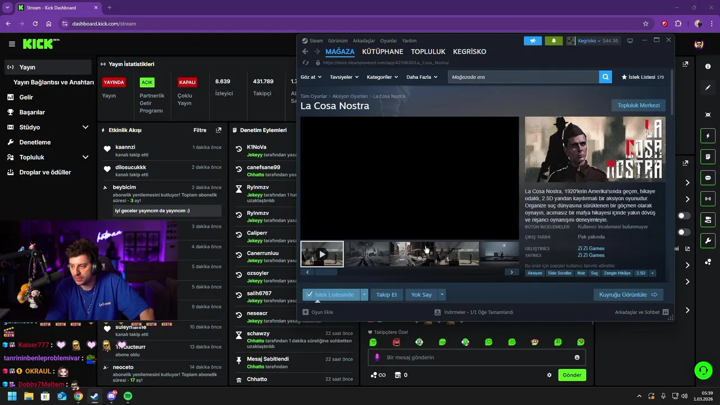Open Discord from the taskbar
The height and width of the screenshot is (405, 720).
pyautogui.click(x=111, y=396)
